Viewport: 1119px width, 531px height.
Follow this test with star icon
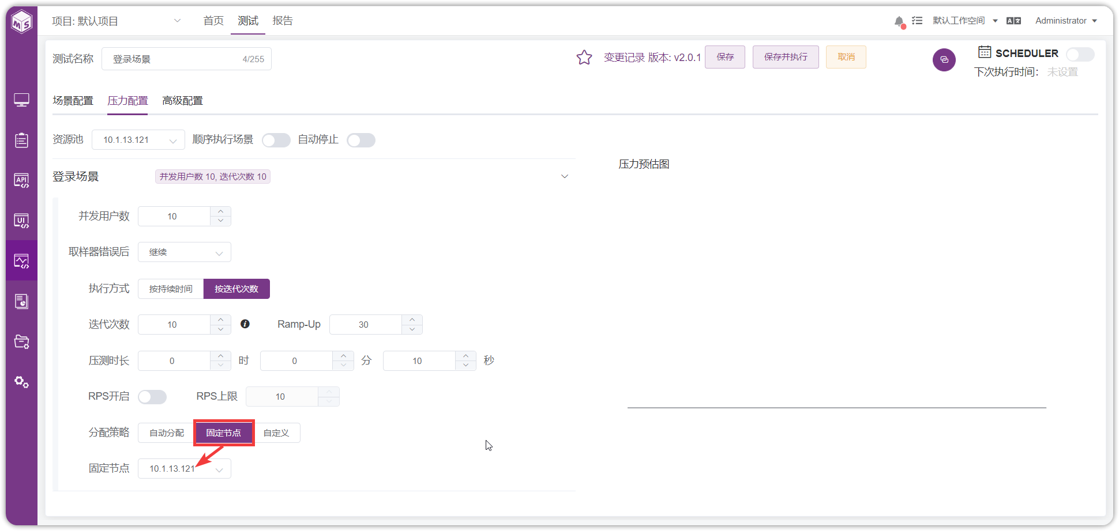click(x=584, y=57)
